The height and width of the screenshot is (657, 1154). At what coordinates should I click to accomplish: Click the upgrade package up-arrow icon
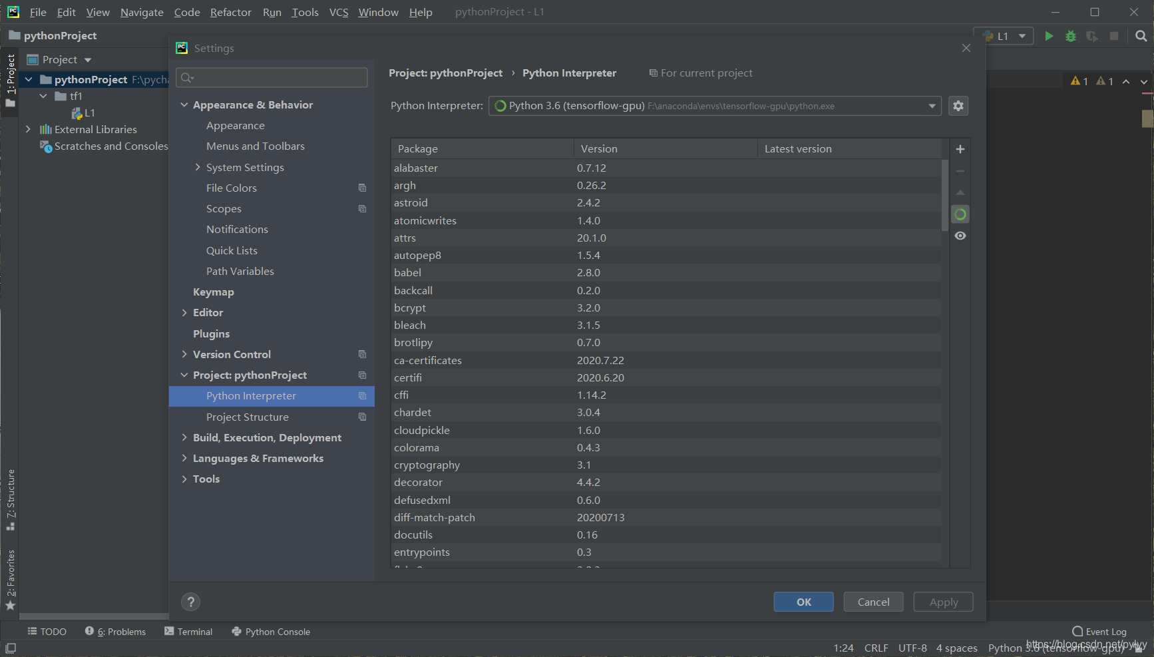click(x=960, y=192)
